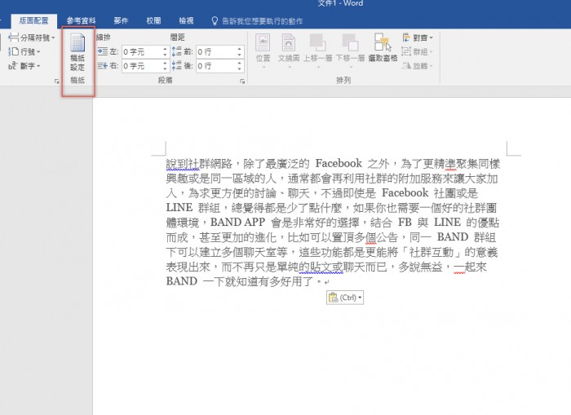Image resolution: width=571 pixels, height=415 pixels.
Task: Open the 對齊 align menu
Action: click(418, 38)
